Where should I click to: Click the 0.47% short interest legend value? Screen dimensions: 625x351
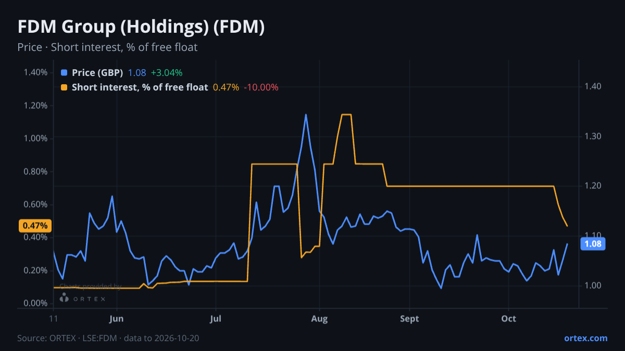pos(226,87)
